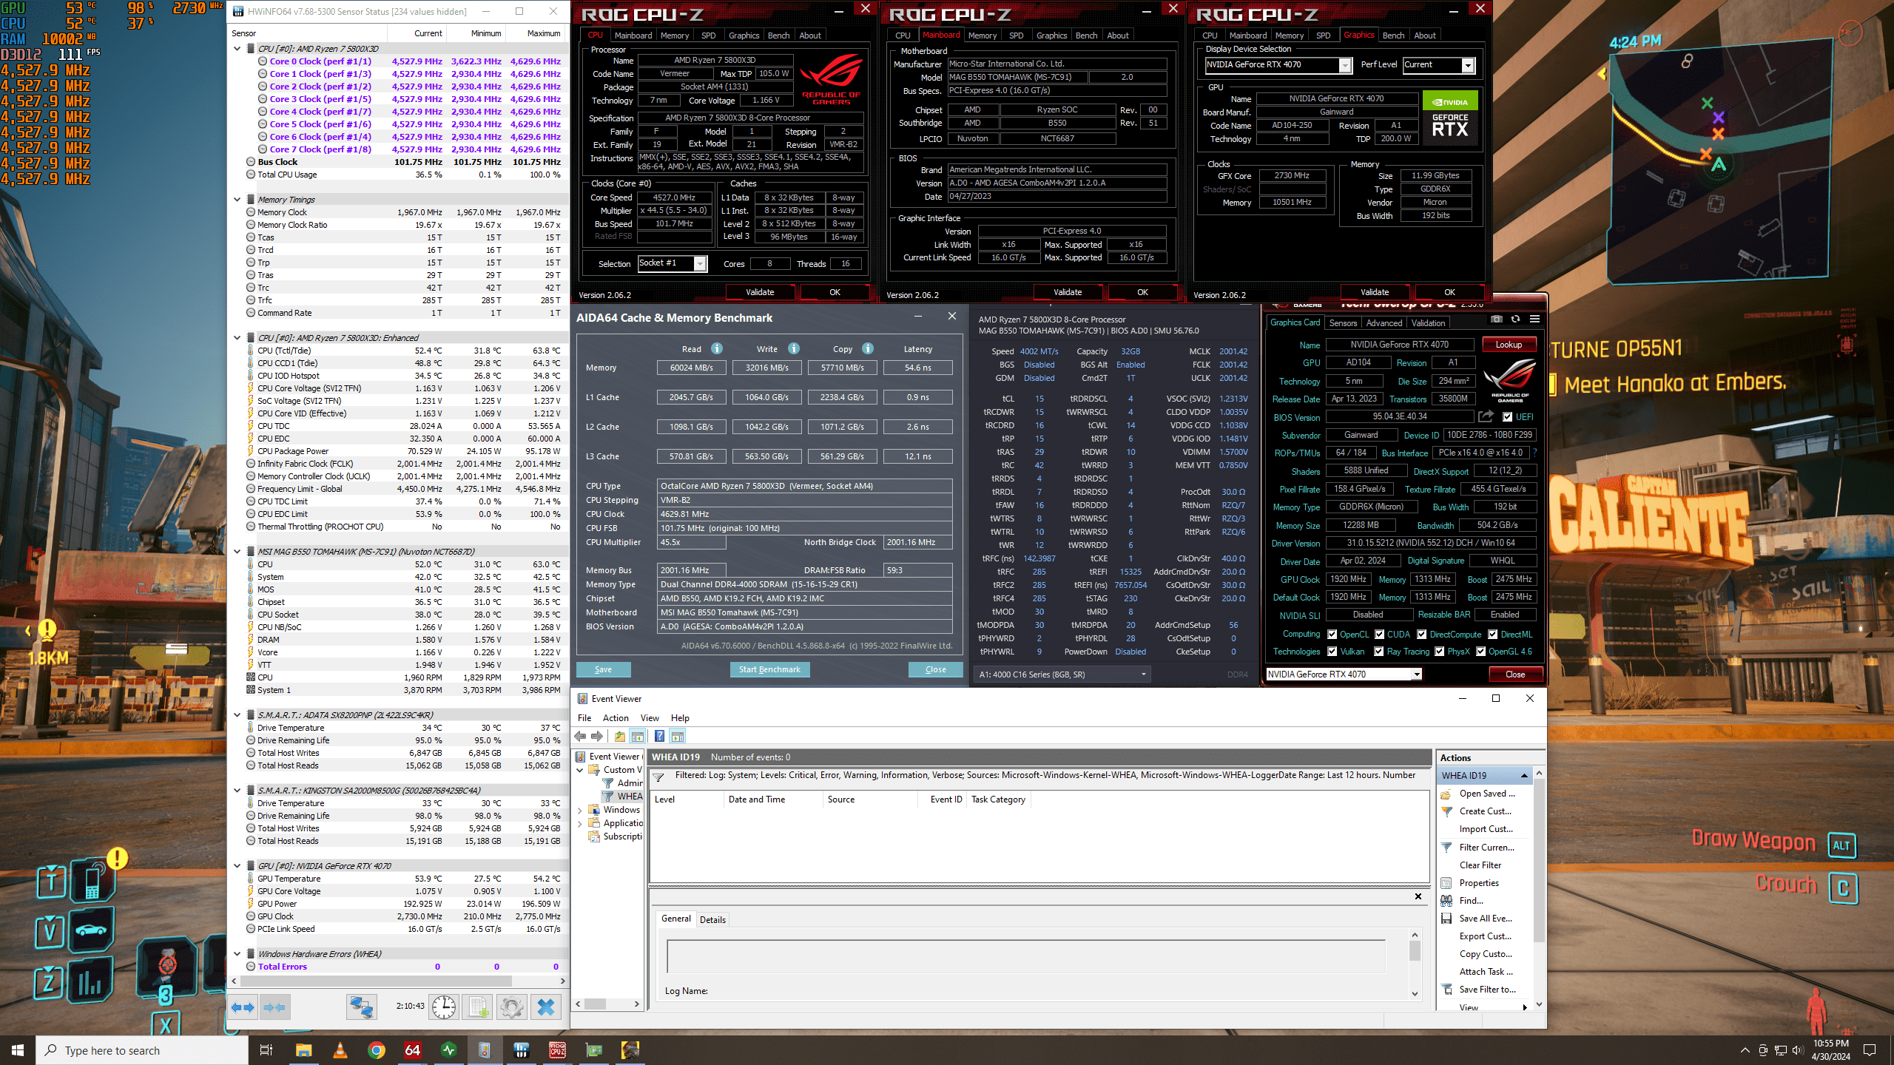
Task: Click Type here to search box
Action: pos(142,1050)
